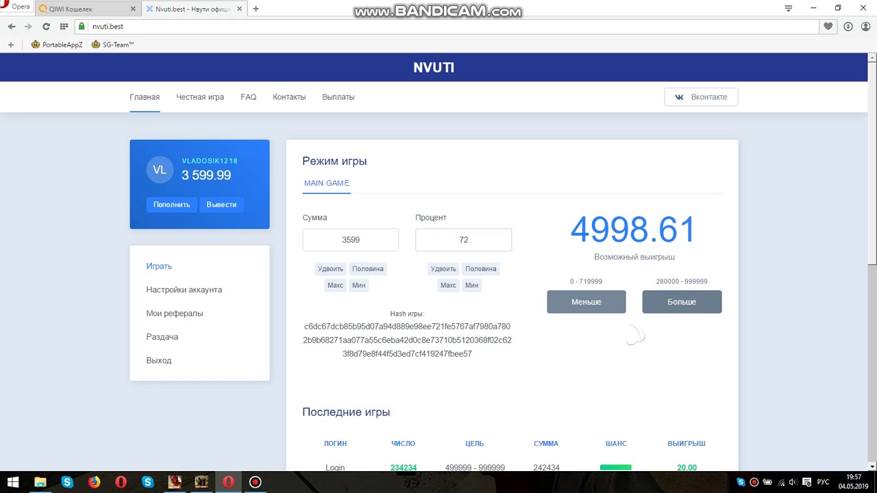Bookmark page with the heart icon

point(828,26)
